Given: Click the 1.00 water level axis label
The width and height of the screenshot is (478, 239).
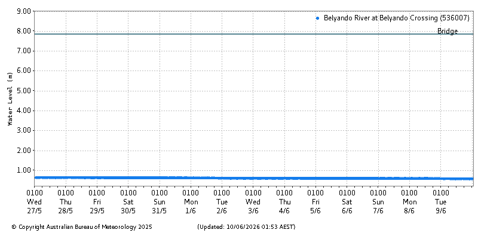Looking at the screenshot, I should (24, 170).
